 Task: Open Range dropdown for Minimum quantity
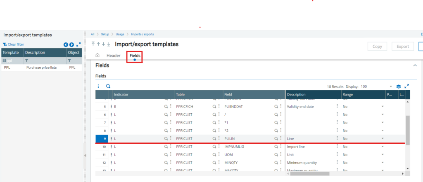click(382, 163)
